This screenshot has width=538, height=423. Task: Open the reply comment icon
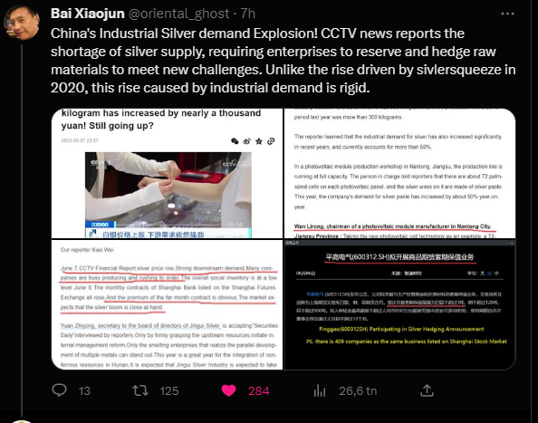[x=59, y=390]
